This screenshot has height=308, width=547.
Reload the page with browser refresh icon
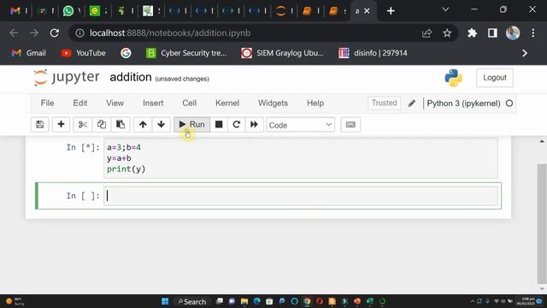coord(55,33)
